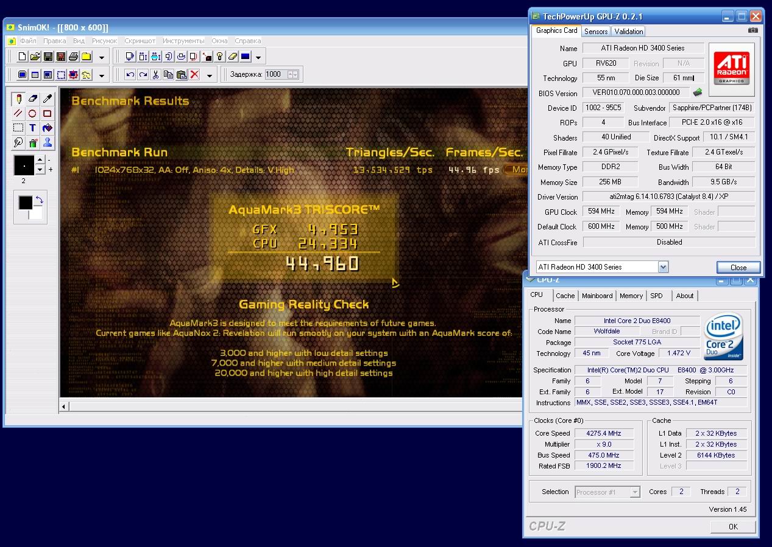
Task: Click the BIOS save chip icon in GPU-Z
Action: pyautogui.click(x=698, y=92)
